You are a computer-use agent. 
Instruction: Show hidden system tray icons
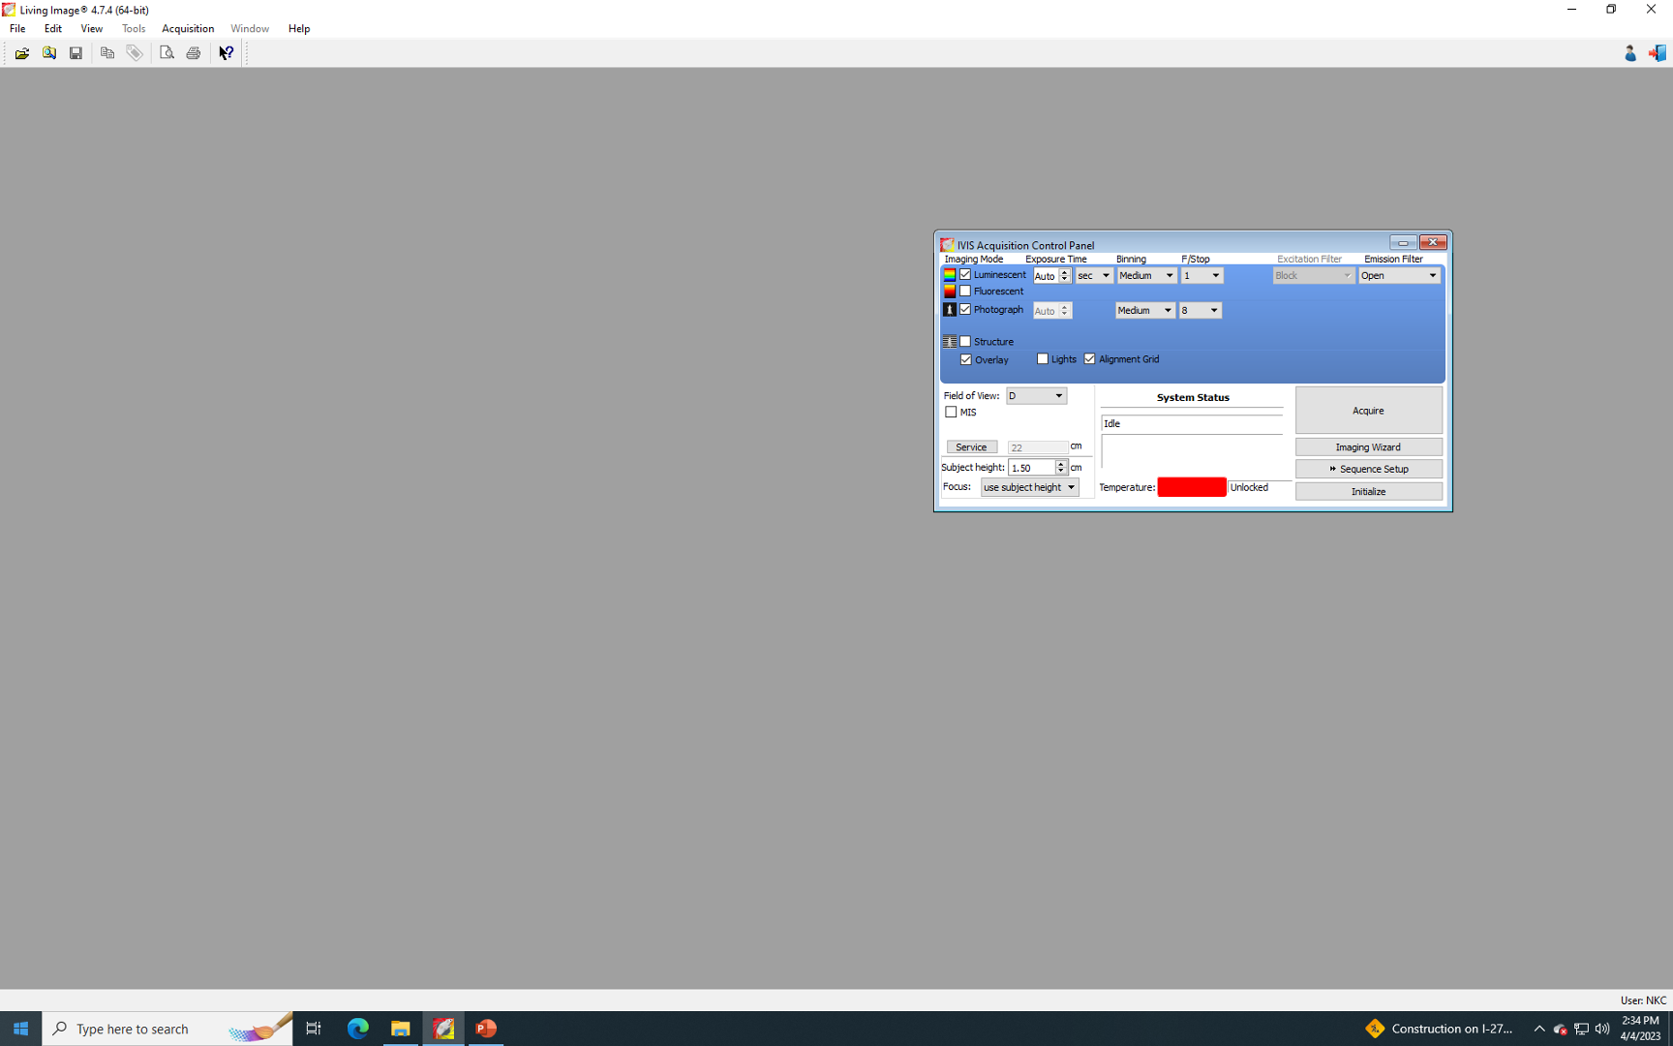click(1539, 1029)
